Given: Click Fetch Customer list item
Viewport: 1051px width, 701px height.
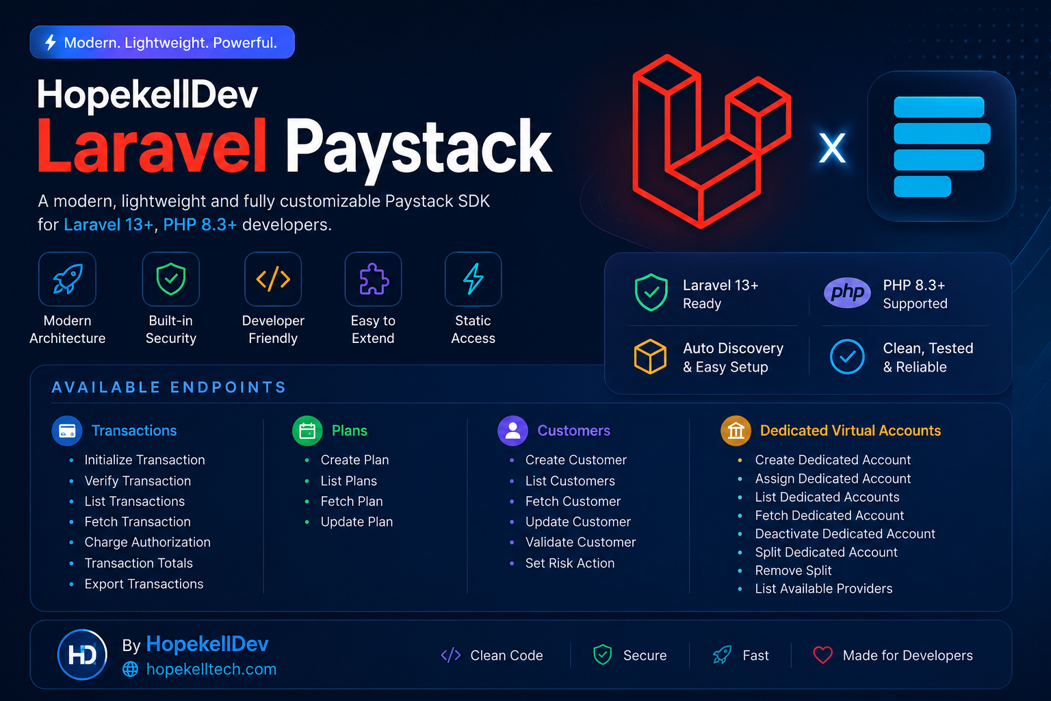Looking at the screenshot, I should click(573, 502).
